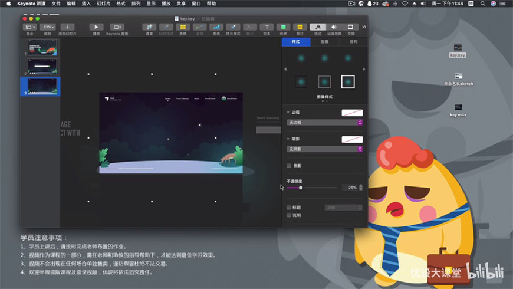This screenshot has width=513, height=289.
Task: Click the Wi-Fi status icon in menu bar
Action: coord(405,4)
